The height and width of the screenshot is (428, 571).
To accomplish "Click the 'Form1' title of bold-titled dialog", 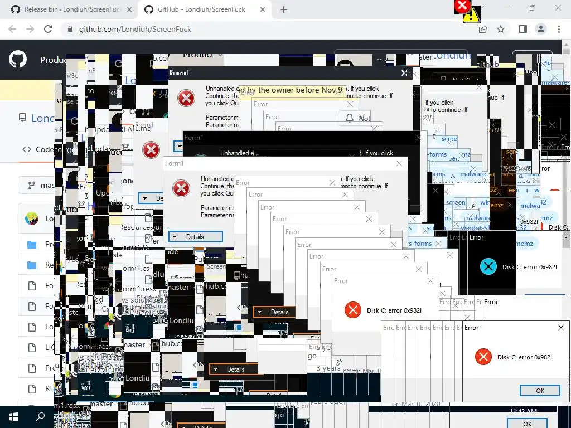I will tap(179, 73).
